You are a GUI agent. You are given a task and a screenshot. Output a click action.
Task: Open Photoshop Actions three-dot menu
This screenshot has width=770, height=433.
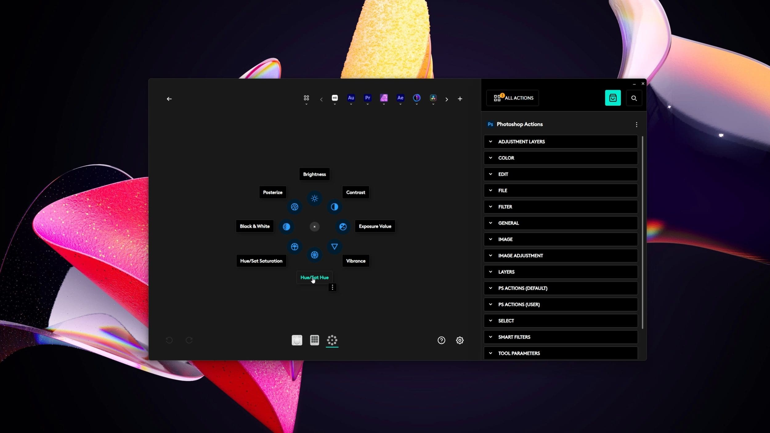(636, 124)
